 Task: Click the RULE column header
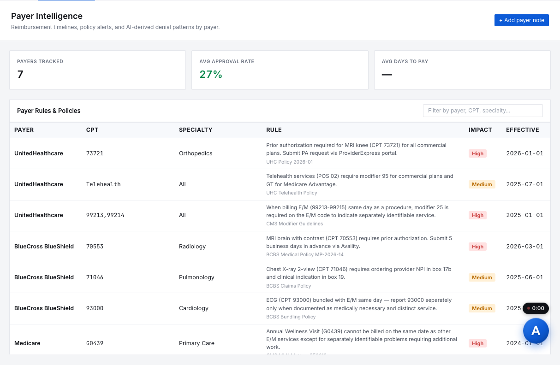pos(274,130)
